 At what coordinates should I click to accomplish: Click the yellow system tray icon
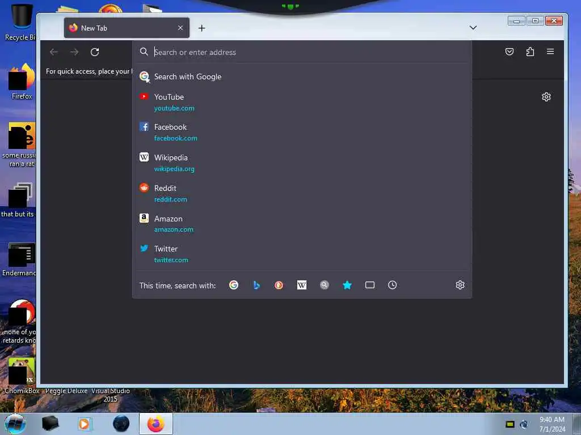coord(510,424)
